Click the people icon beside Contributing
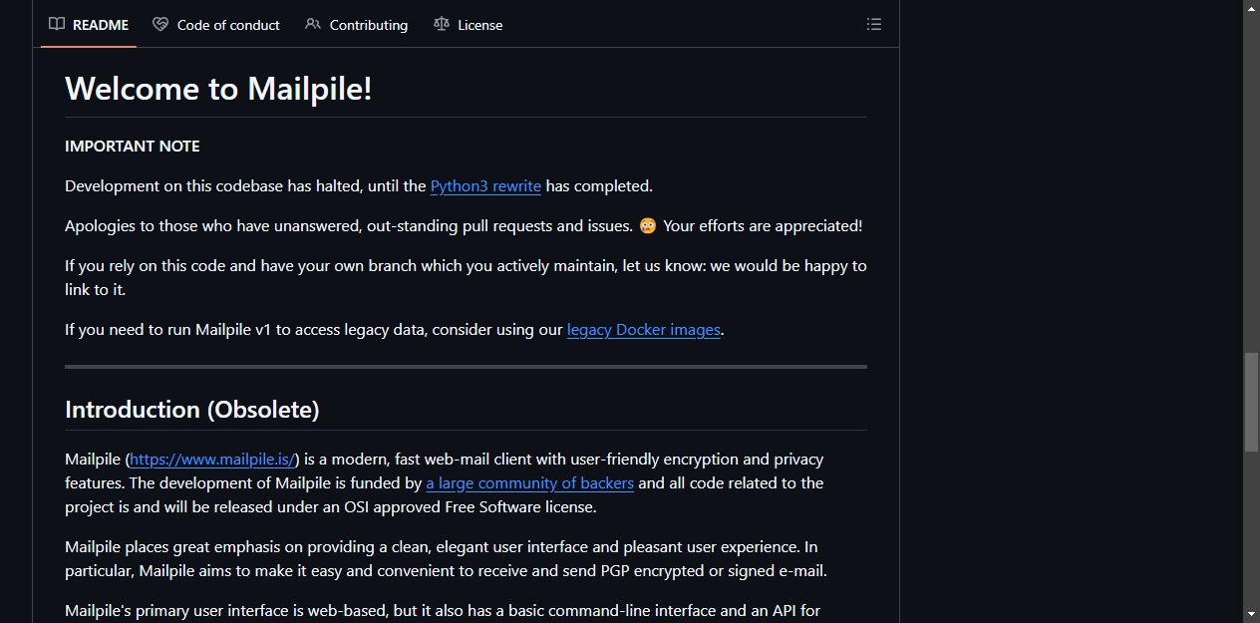Viewport: 1260px width, 623px height. 313,25
